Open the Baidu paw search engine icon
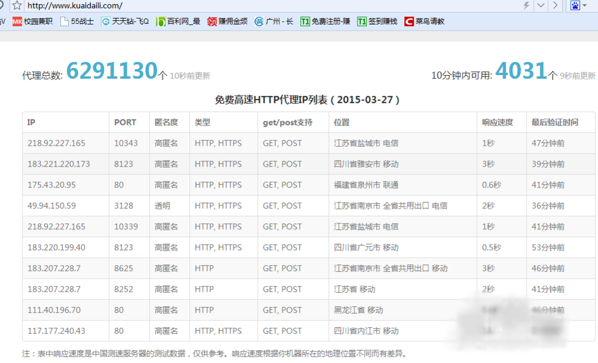The image size is (598, 363). tap(575, 5)
